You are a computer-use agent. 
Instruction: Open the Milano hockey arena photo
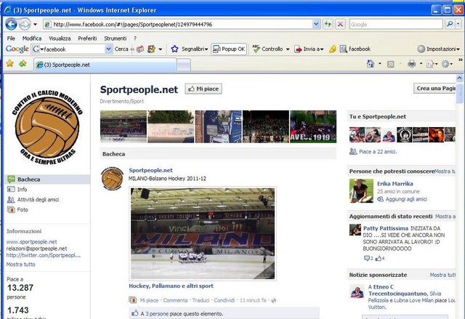point(203,233)
